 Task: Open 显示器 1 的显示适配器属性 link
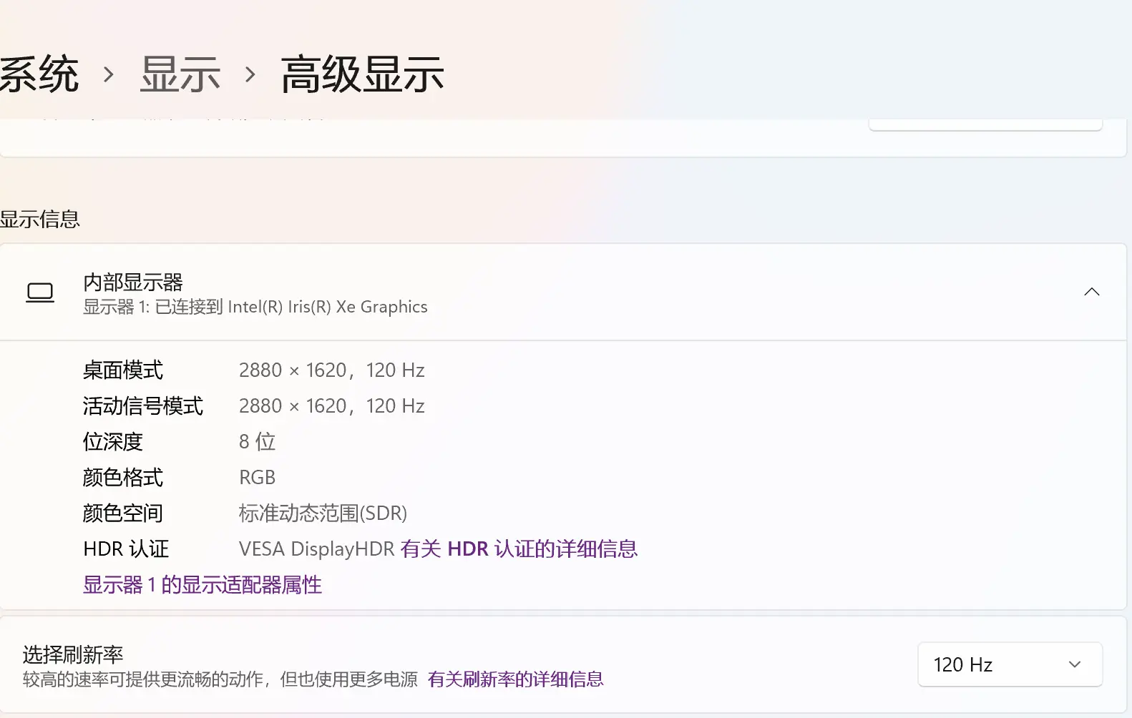tap(203, 585)
